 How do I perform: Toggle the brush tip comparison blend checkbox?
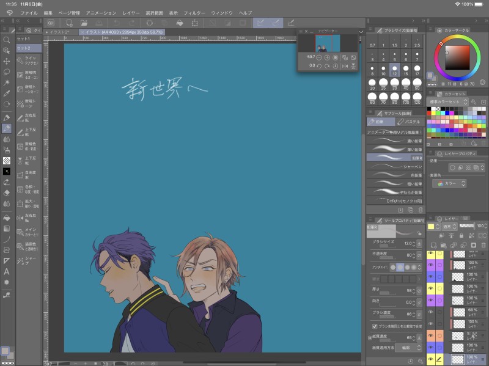[x=375, y=326]
